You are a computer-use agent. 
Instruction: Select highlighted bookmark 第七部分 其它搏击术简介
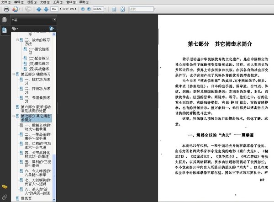tap(36, 118)
